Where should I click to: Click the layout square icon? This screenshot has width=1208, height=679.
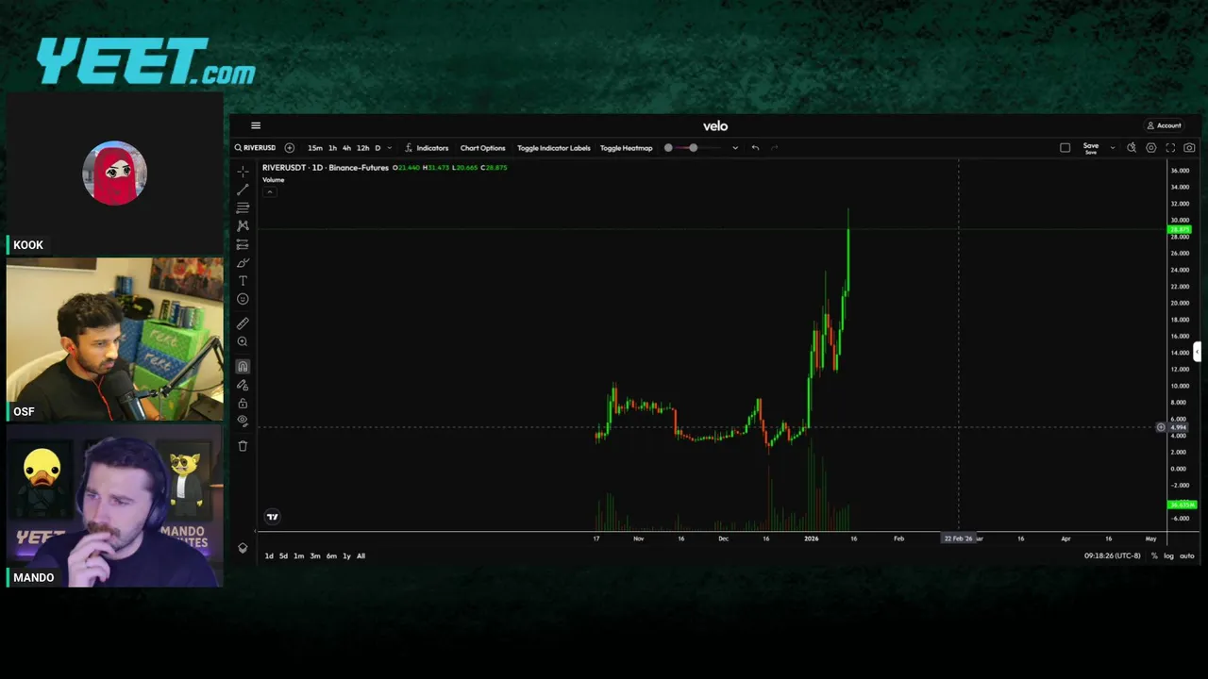coord(1065,148)
